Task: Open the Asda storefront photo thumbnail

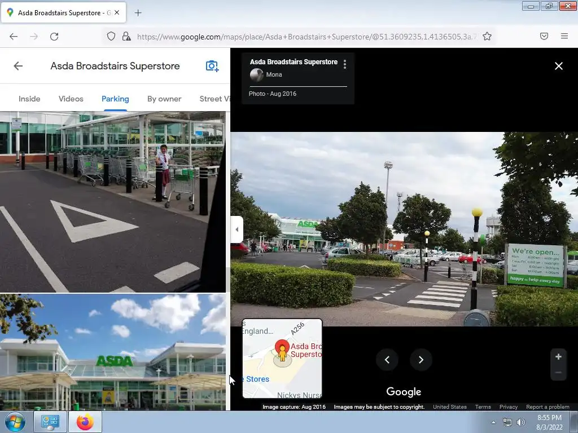Action: pyautogui.click(x=113, y=352)
